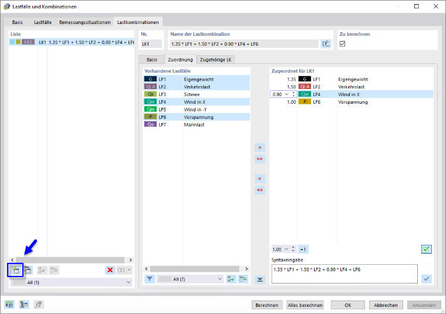Open units and decimal places icon

[9, 305]
